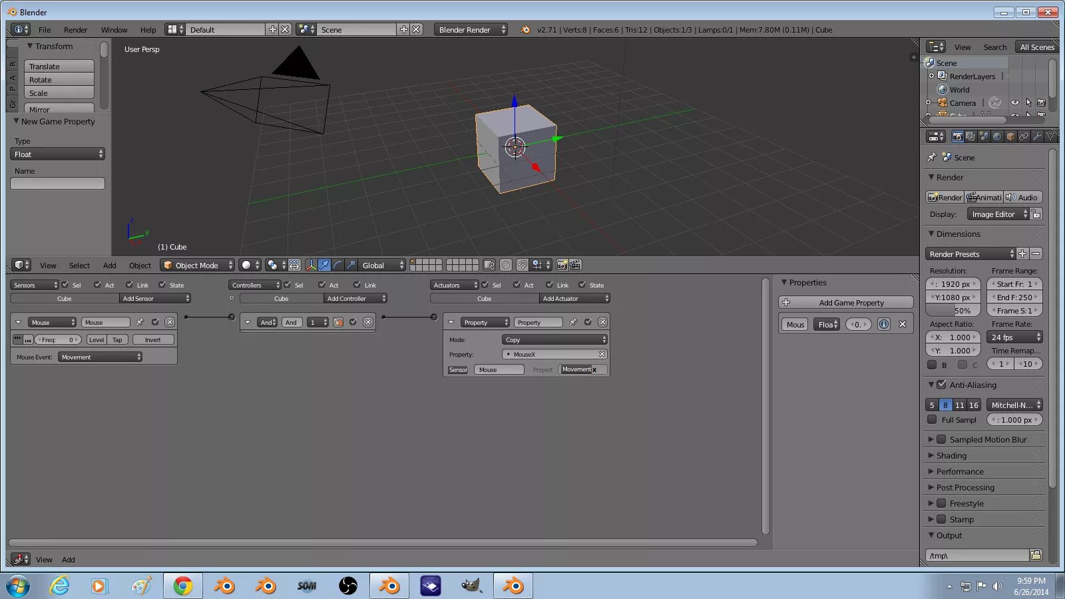Deactivate the Mouse sensor checkmark

coord(155,322)
